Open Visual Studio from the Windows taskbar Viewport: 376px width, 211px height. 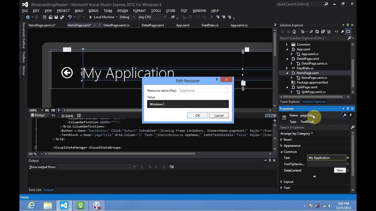64,205
